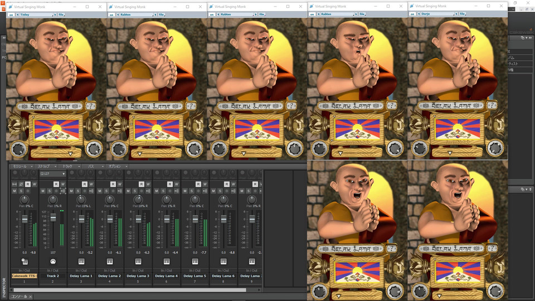Toggle the on button in Dorje plugin window
535x301 pixels.
click(x=413, y=14)
